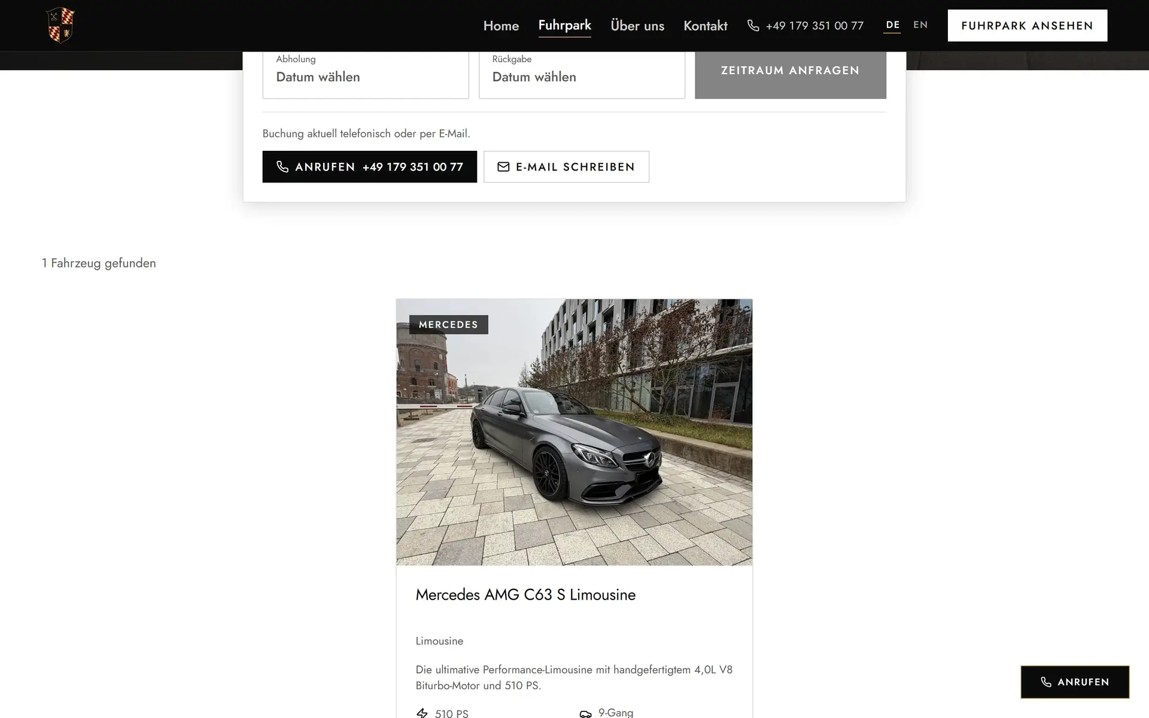
Task: Click the envelope icon on E-Mail schreiben
Action: click(503, 167)
